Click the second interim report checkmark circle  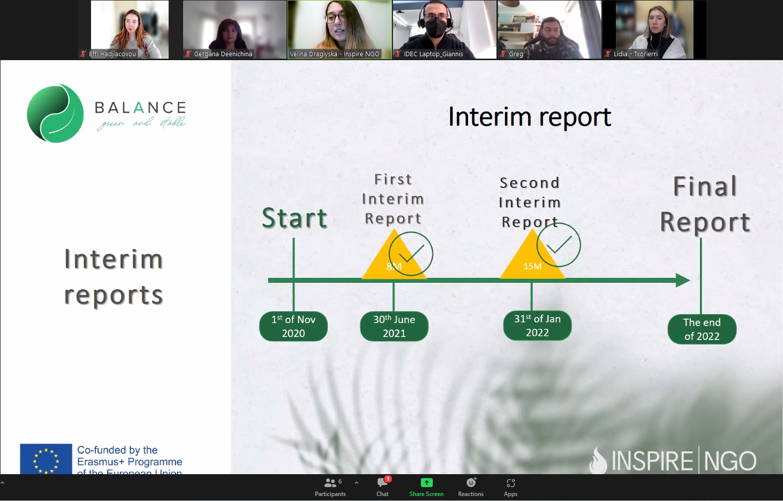click(559, 245)
